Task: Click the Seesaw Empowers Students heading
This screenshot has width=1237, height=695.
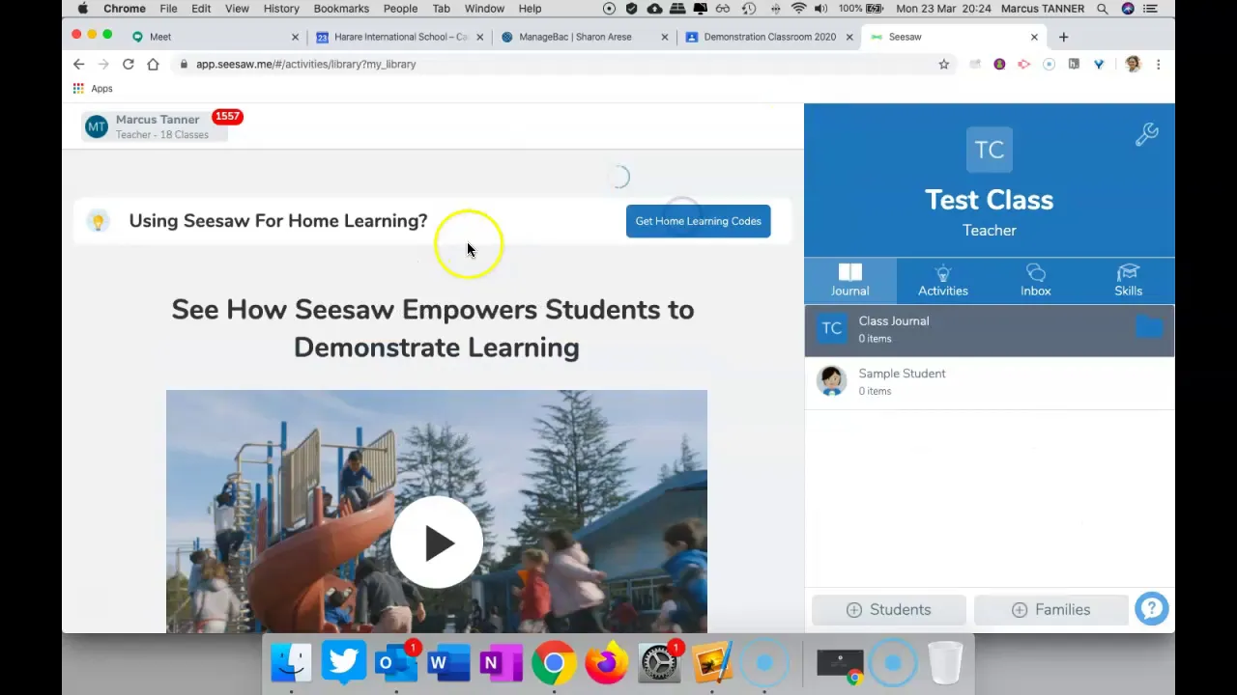Action: point(433,328)
